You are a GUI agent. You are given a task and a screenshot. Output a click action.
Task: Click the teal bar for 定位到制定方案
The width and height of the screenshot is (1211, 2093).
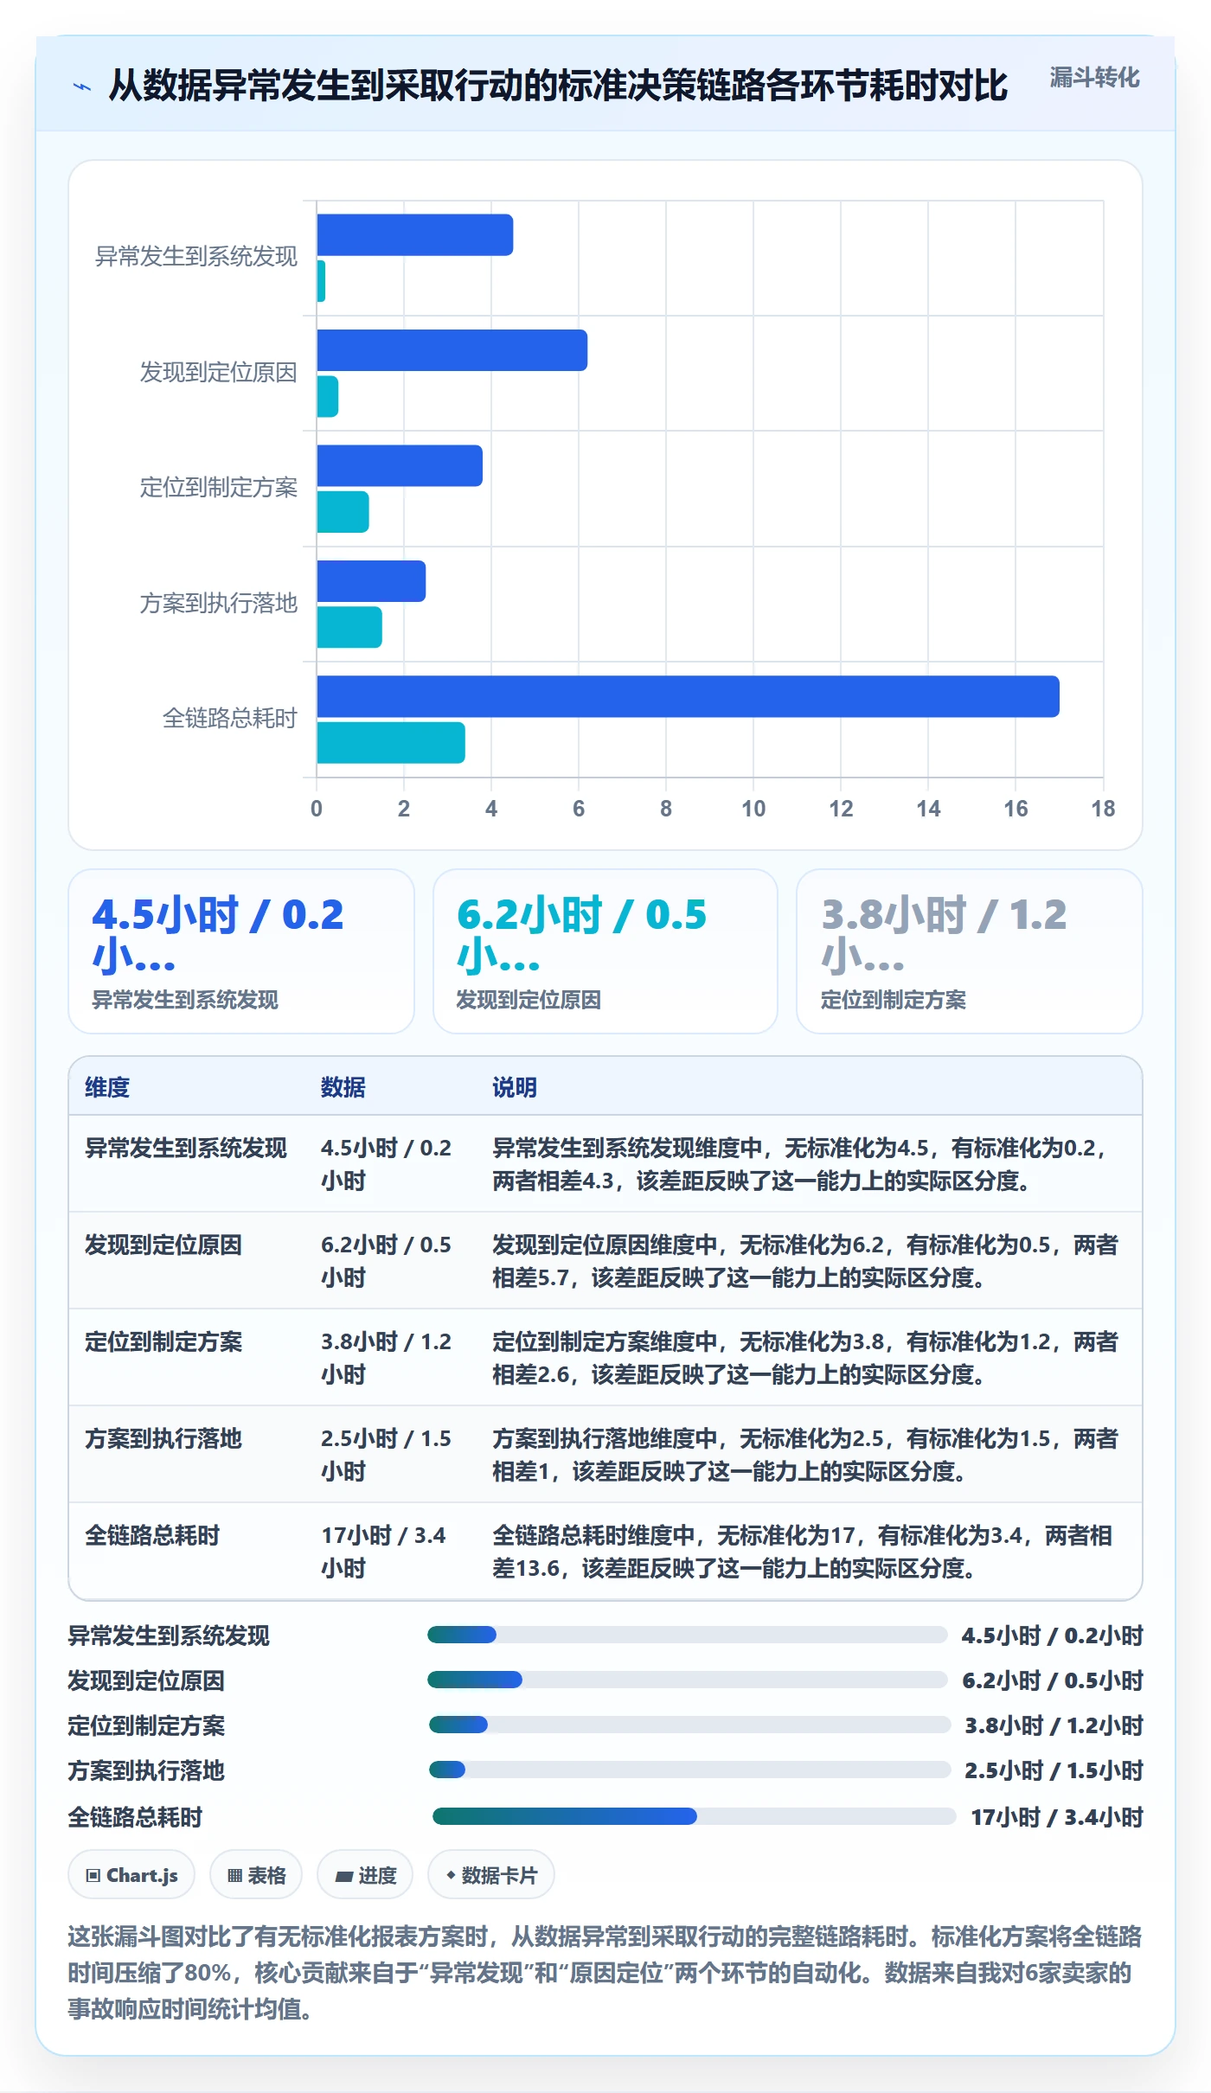[343, 512]
